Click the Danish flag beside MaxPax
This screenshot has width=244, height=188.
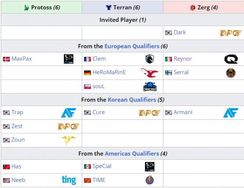pos(7,59)
